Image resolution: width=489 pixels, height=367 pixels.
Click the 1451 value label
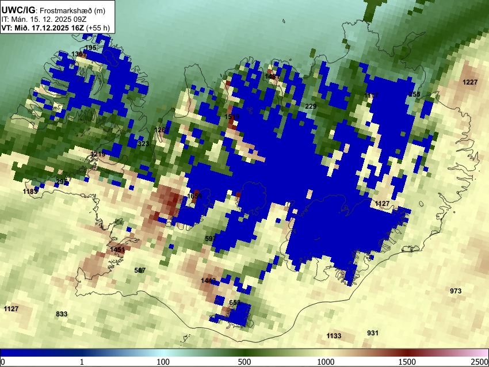point(117,250)
